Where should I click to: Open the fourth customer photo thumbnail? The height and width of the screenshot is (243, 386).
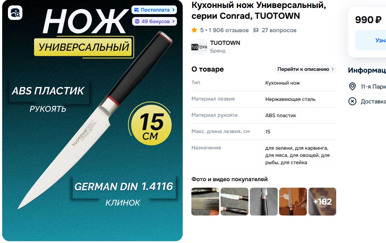point(293,202)
